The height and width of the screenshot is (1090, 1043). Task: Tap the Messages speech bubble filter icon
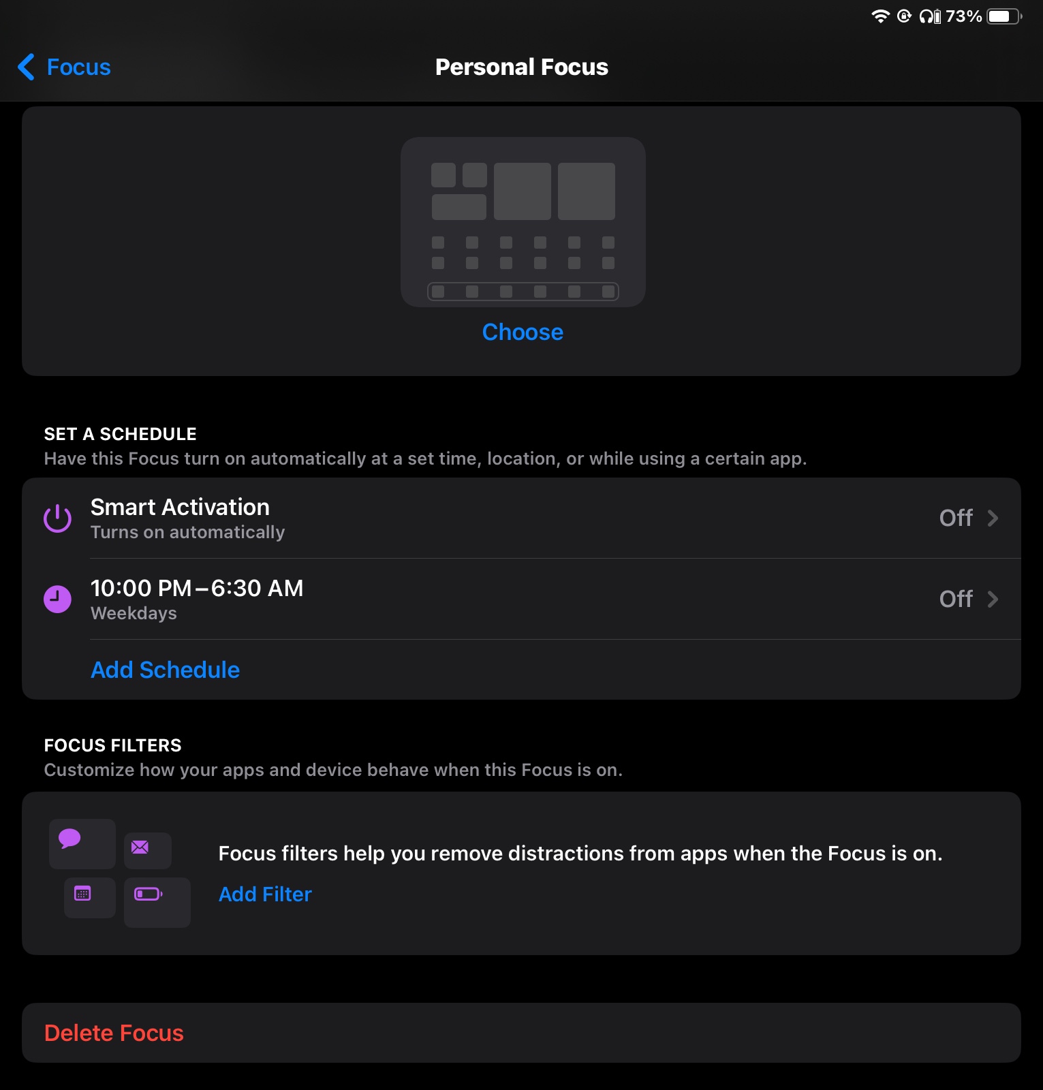tap(69, 838)
